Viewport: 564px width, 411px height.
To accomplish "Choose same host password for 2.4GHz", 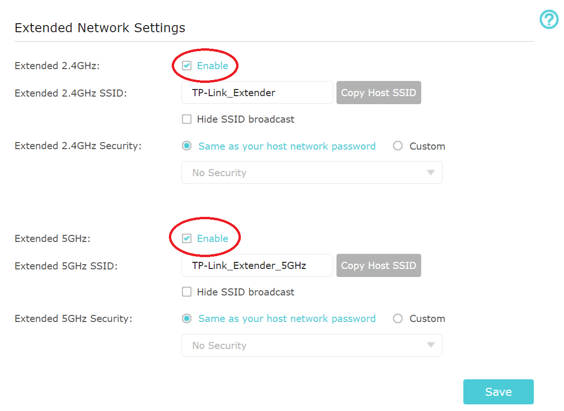I will point(187,146).
